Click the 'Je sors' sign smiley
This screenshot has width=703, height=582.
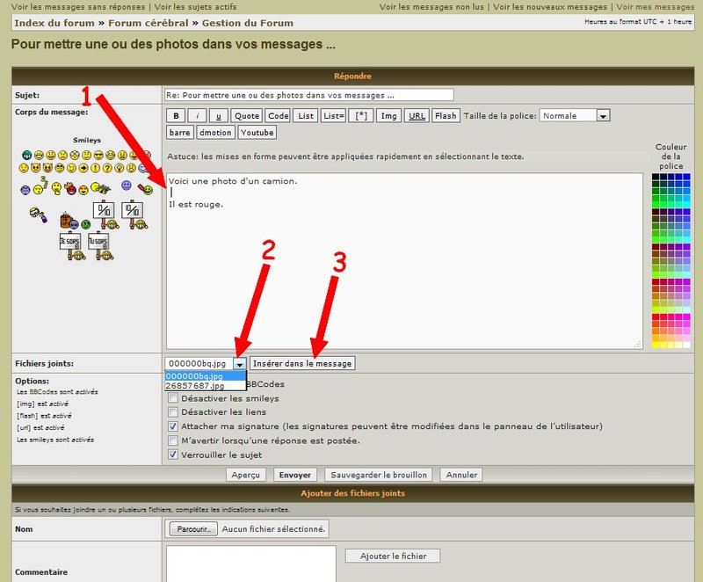point(72,244)
